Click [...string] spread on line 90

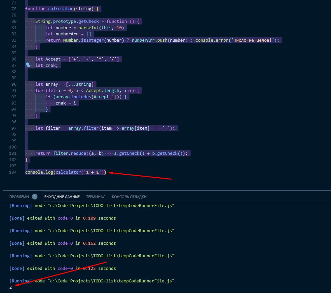(x=80, y=84)
